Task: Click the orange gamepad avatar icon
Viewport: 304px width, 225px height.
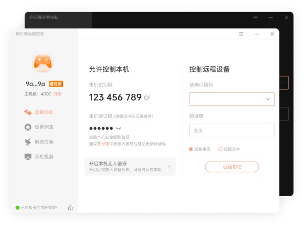Action: point(43,62)
